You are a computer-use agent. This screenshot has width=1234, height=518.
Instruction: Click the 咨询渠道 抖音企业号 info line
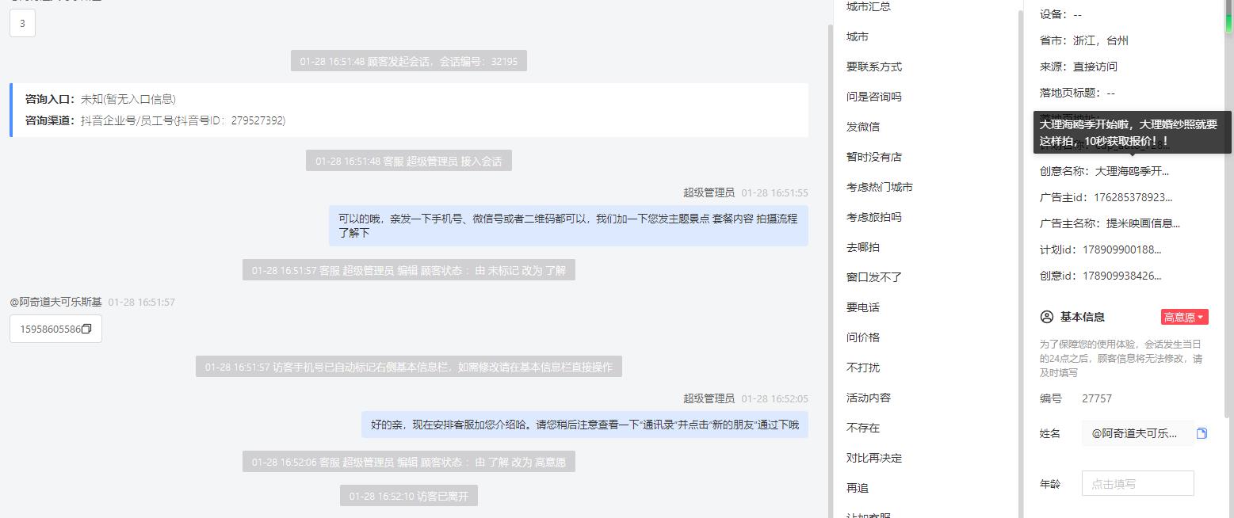tap(155, 120)
